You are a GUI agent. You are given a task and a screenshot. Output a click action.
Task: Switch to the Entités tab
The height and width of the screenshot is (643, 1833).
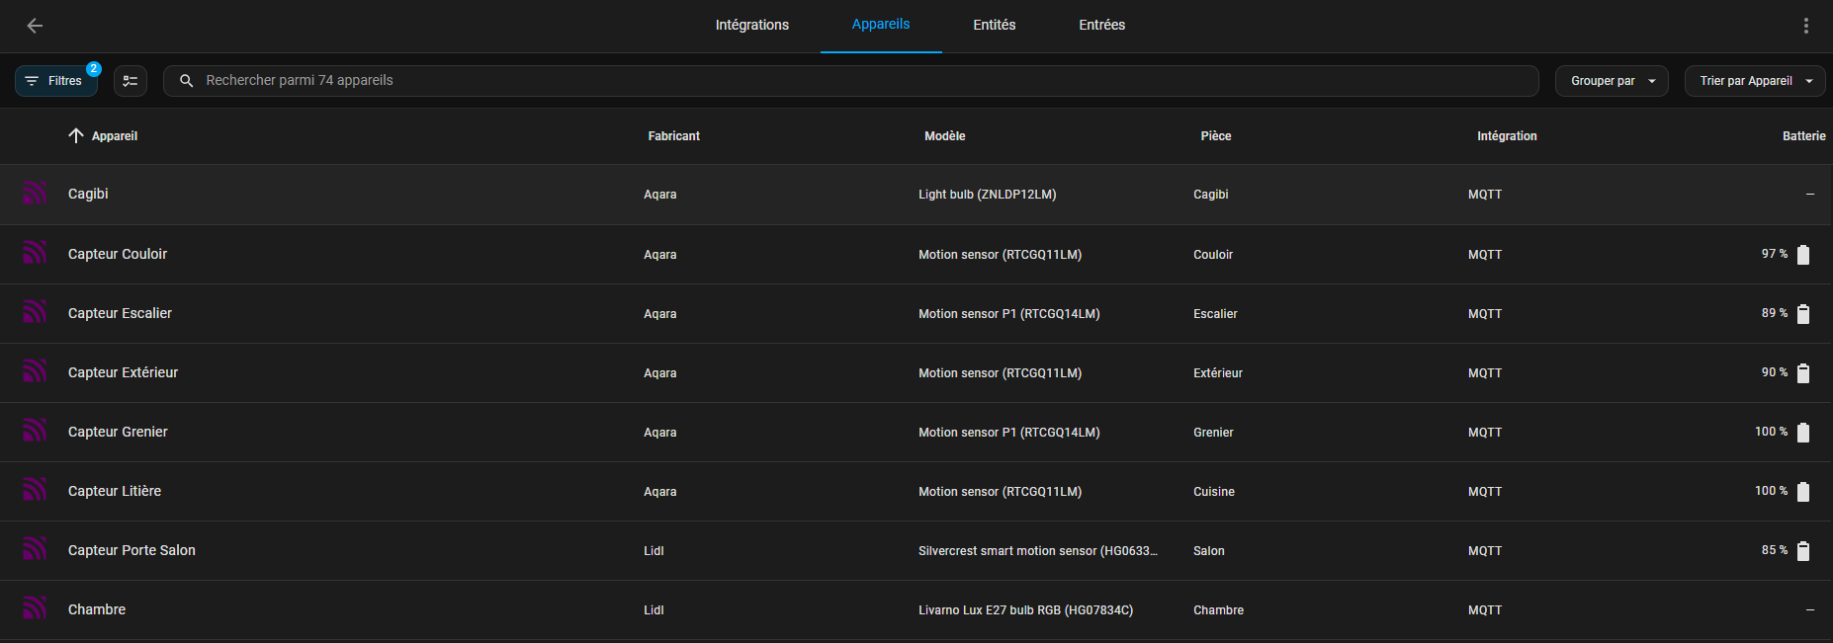(994, 26)
